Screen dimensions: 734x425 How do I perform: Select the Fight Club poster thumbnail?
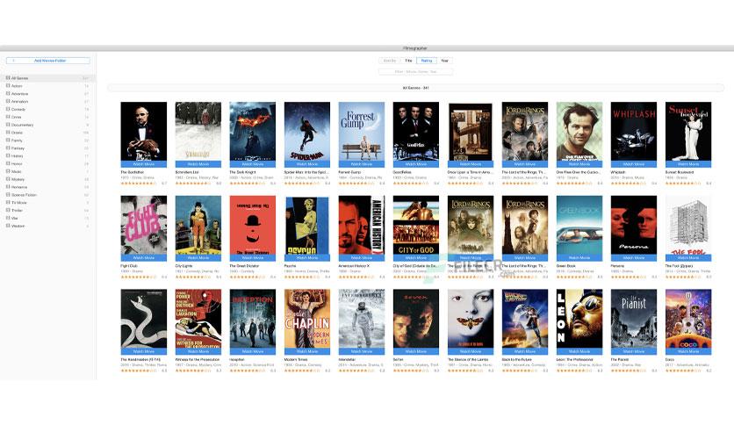[144, 225]
